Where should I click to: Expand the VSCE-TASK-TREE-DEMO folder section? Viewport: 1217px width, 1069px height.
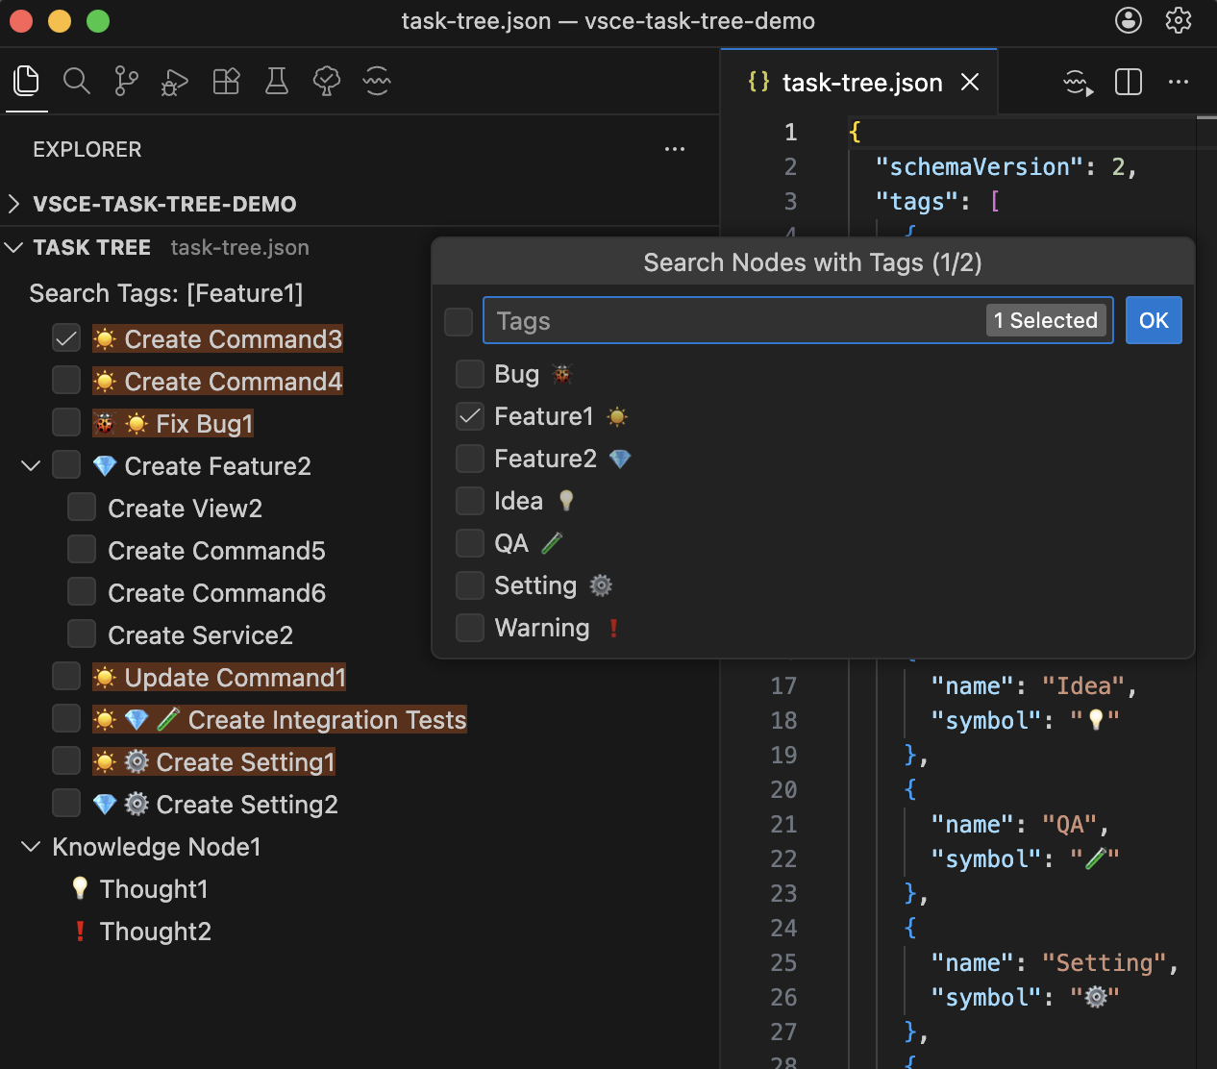point(14,204)
